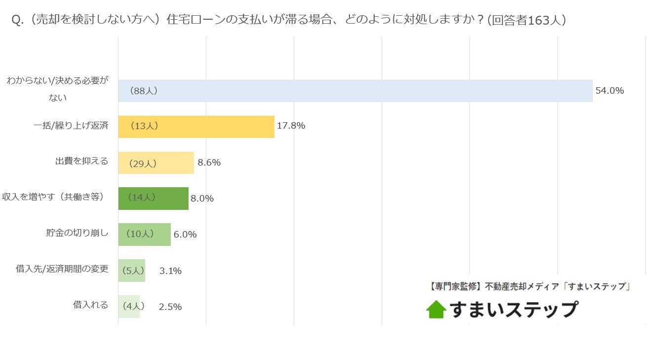Viewport: 655px width, 338px height.
Task: Click the green house logo icon
Action: pos(436,309)
